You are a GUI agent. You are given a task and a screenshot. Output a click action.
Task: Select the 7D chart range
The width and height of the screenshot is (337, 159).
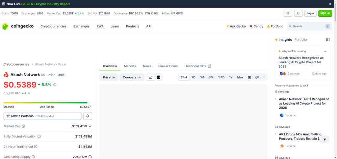pos(194,77)
